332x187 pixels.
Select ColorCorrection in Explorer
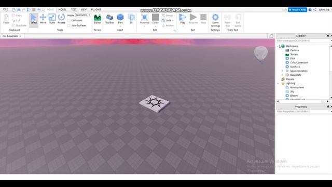(299, 62)
